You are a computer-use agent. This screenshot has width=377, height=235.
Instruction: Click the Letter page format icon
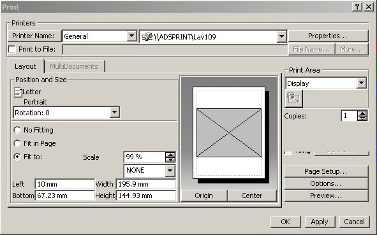(18, 92)
